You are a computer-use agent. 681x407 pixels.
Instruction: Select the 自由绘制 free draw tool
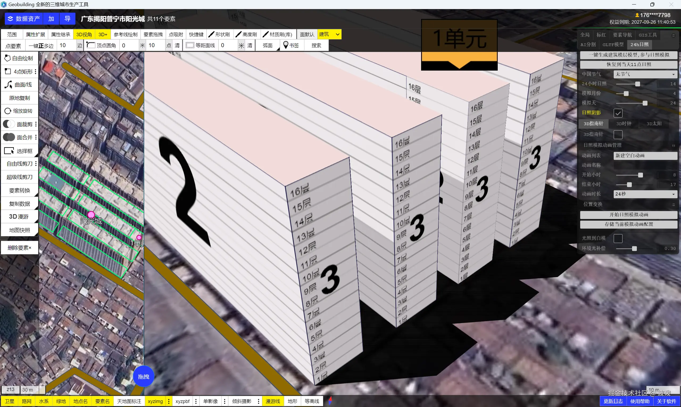click(19, 58)
